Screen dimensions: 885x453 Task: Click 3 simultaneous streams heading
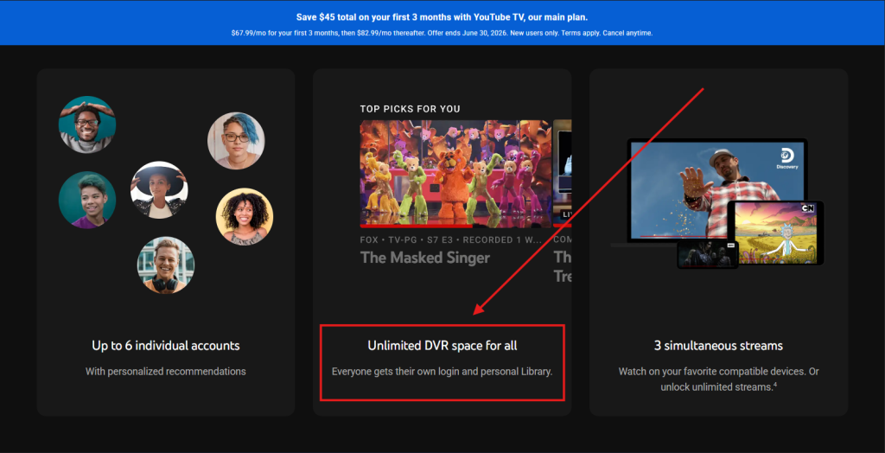coord(718,345)
